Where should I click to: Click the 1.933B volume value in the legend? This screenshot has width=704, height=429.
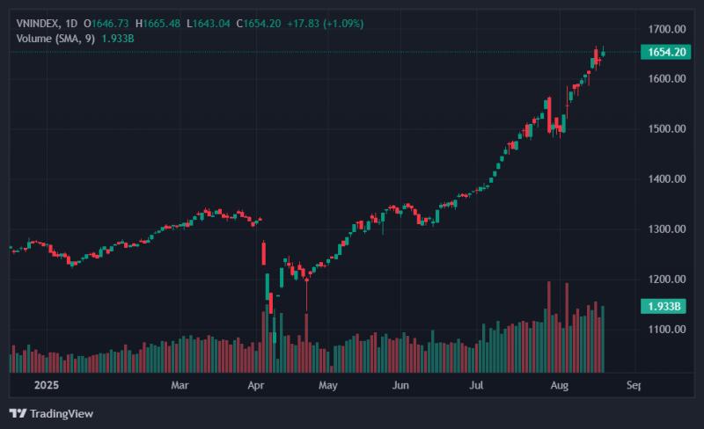118,39
